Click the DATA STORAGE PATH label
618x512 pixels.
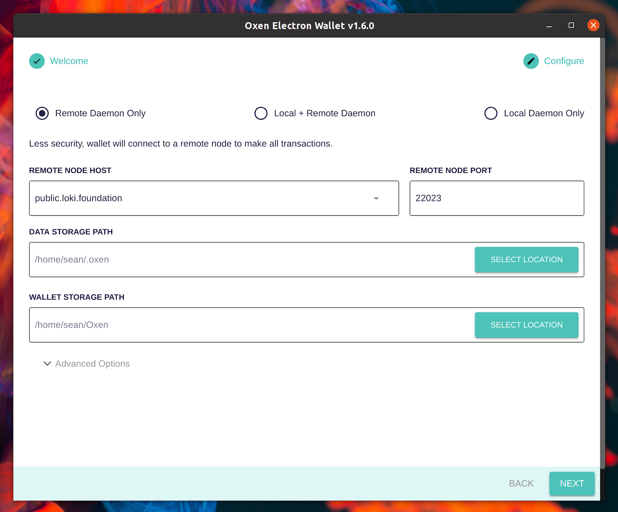(x=71, y=232)
